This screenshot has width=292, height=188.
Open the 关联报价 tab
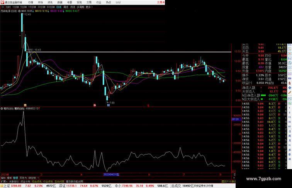coord(14,181)
